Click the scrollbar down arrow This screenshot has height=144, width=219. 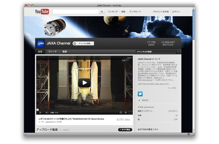pos(194,131)
